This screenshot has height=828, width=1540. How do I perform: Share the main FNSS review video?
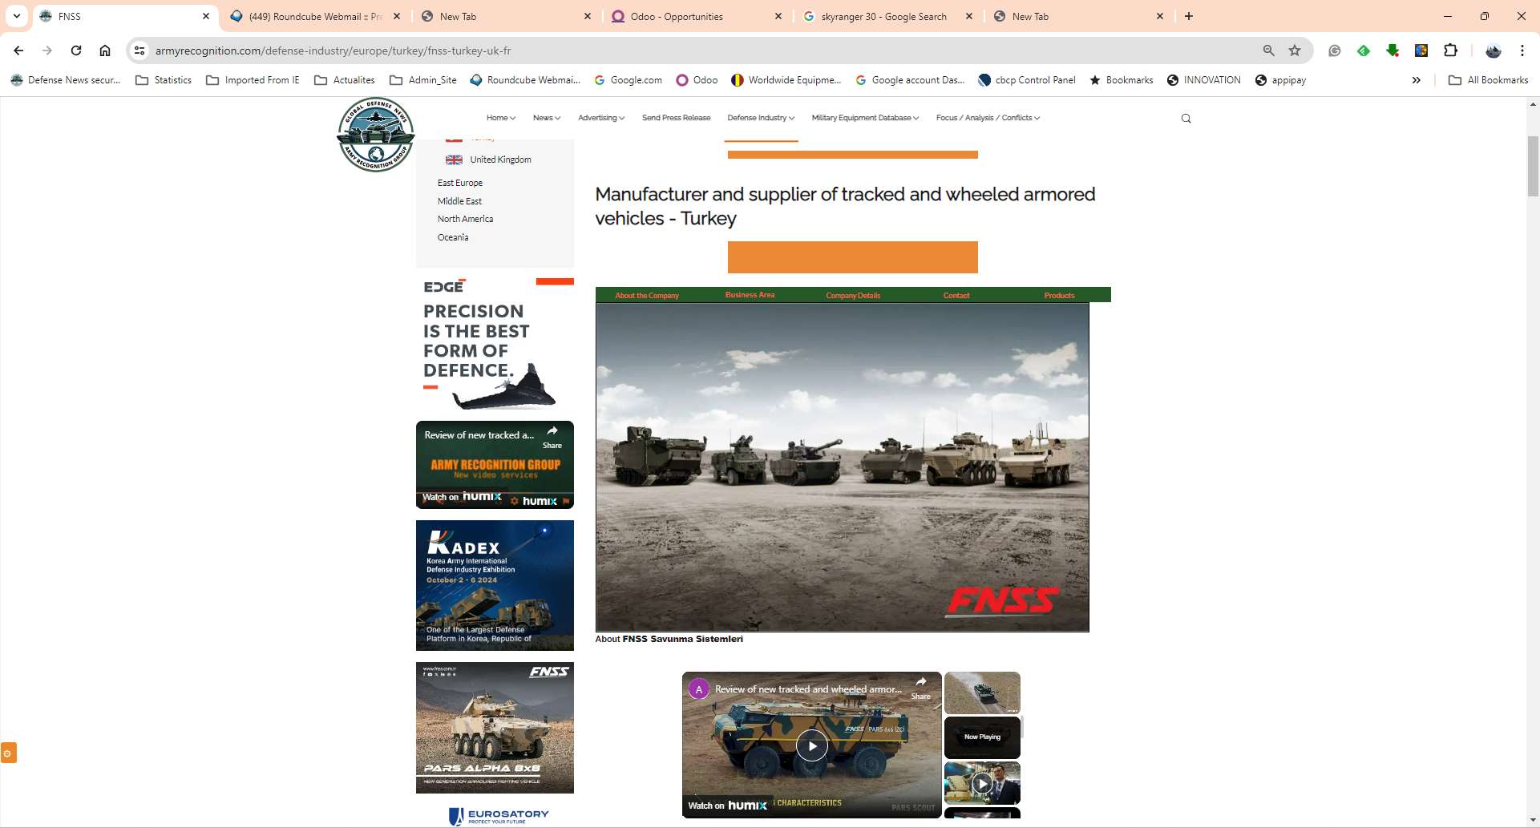pyautogui.click(x=920, y=685)
